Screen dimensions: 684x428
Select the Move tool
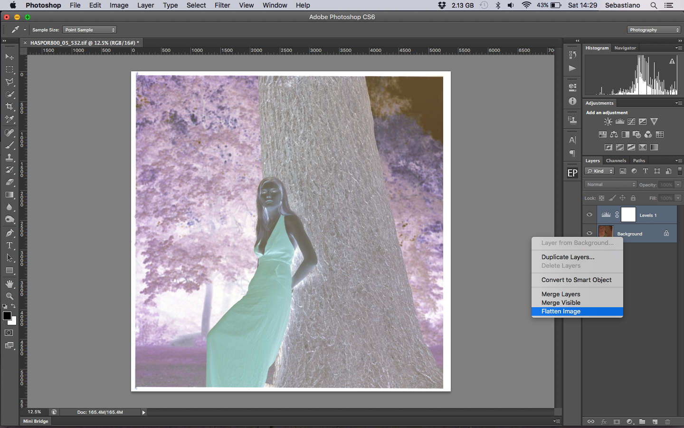[x=9, y=57]
